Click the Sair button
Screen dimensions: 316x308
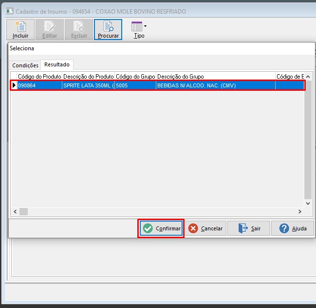pos(249,228)
